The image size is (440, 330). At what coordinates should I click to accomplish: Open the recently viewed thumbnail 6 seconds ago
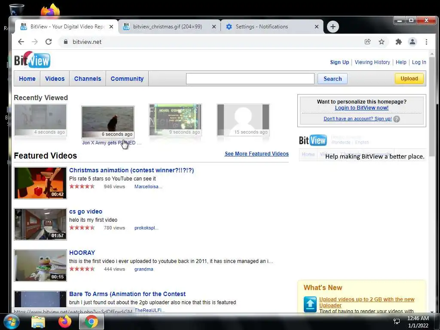coord(108,122)
